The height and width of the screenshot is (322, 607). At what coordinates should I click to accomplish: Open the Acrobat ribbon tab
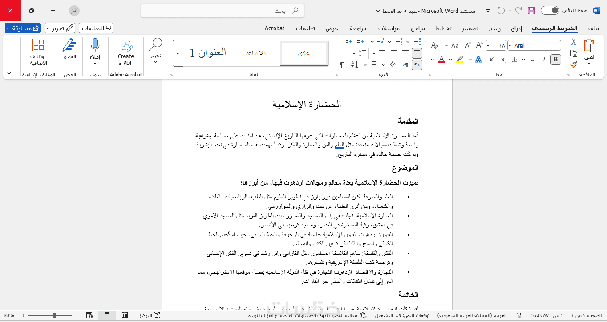(275, 28)
